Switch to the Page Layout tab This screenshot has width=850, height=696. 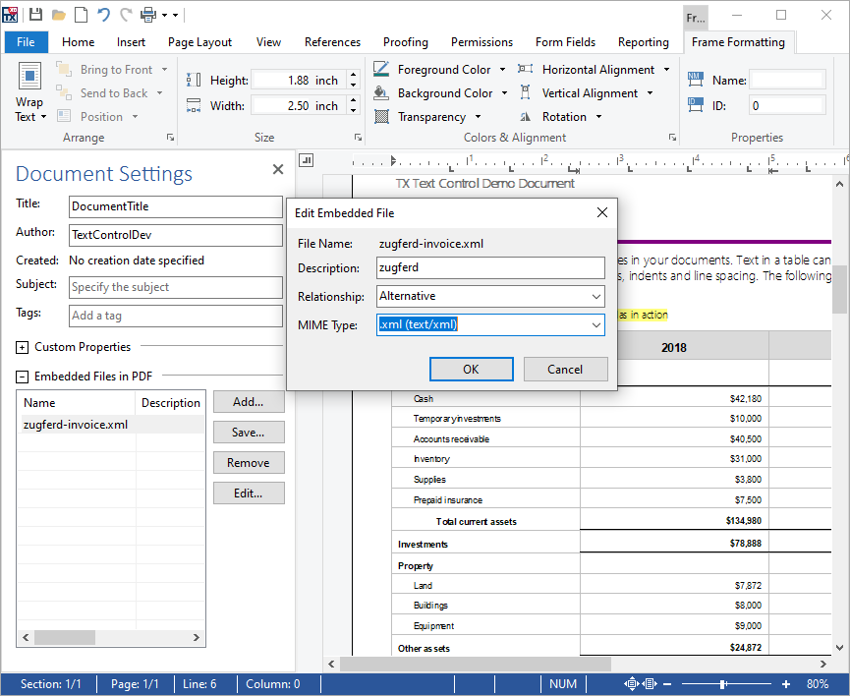pos(199,42)
